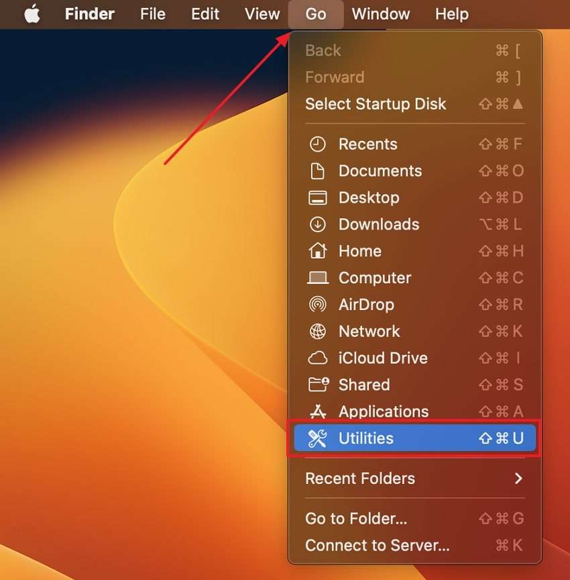This screenshot has height=580, width=570.
Task: Click the Documents page icon
Action: click(x=317, y=171)
